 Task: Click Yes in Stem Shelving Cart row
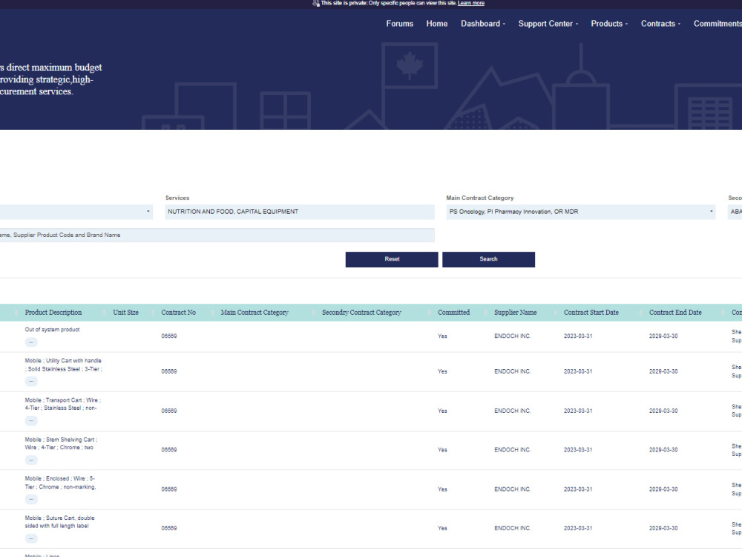click(442, 450)
